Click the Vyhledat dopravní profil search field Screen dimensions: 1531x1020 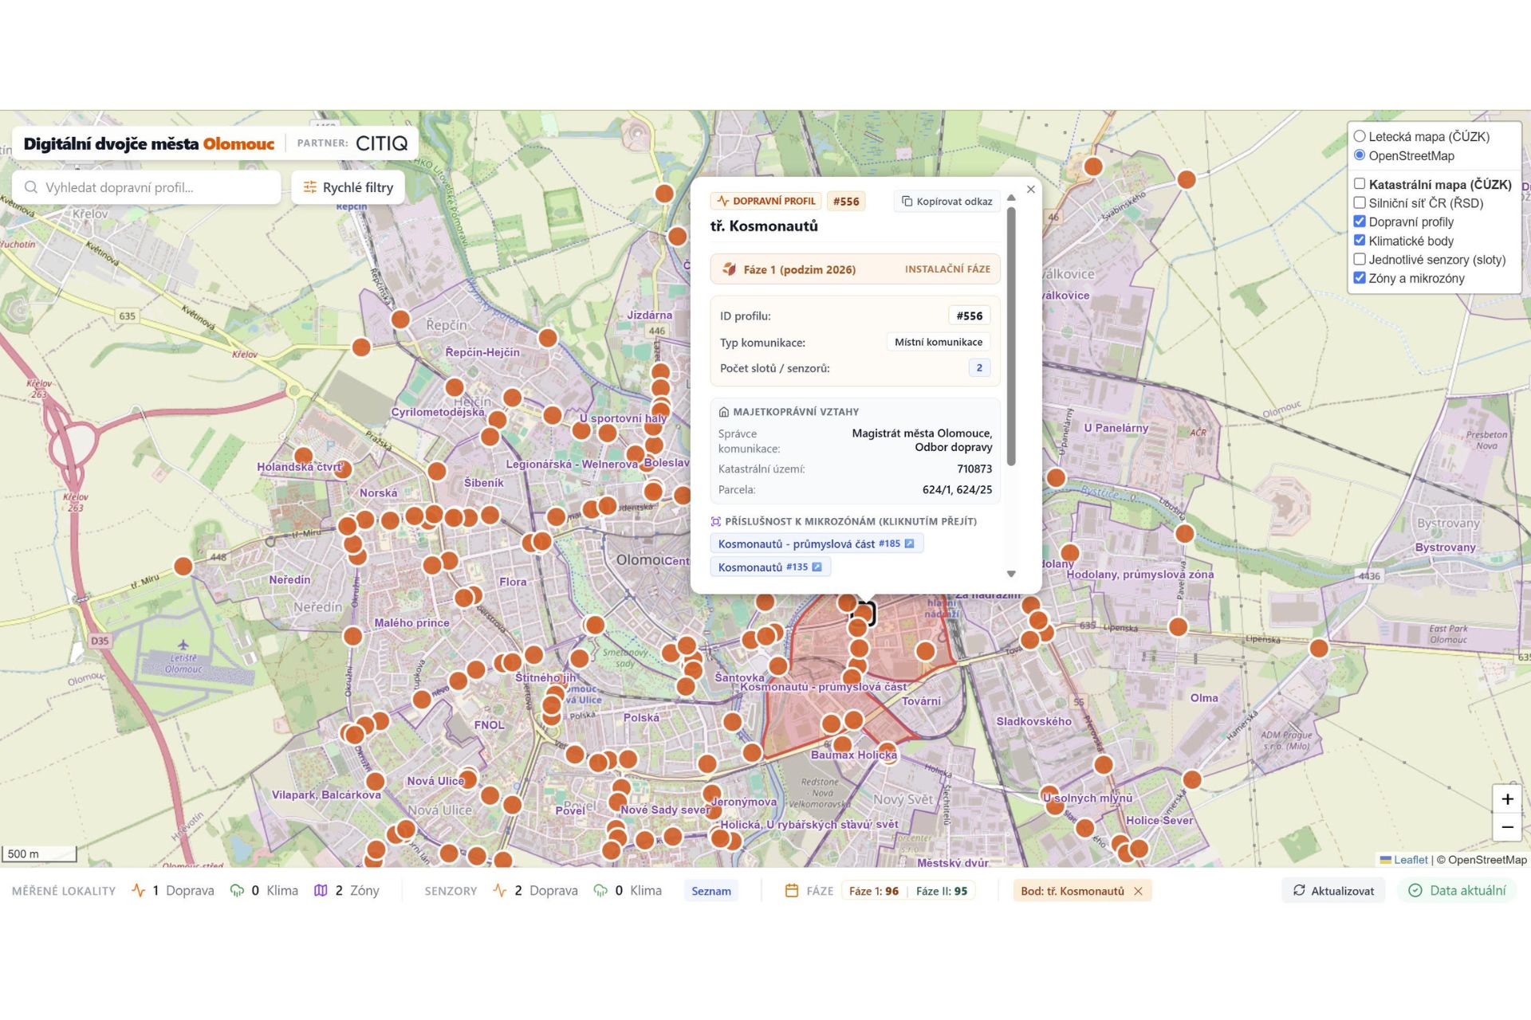pos(147,187)
